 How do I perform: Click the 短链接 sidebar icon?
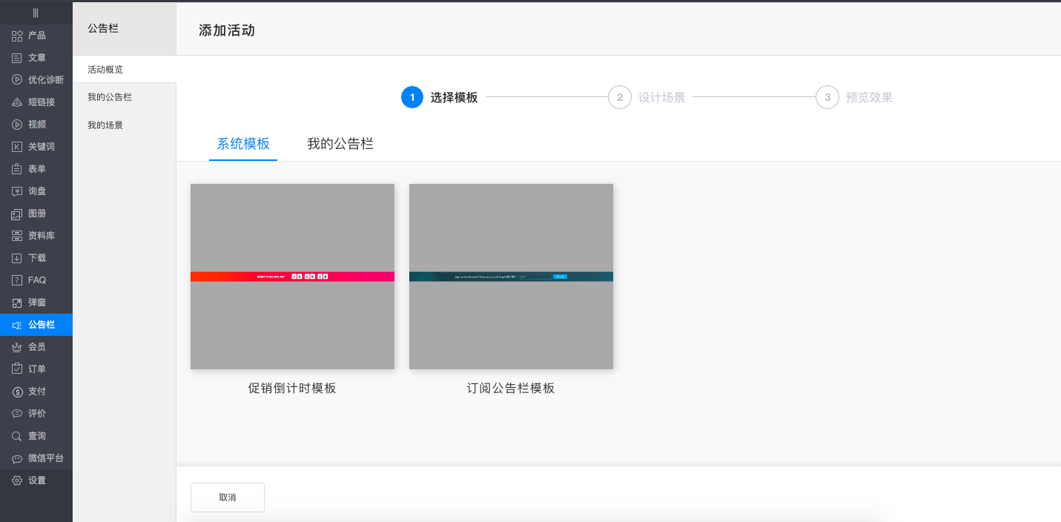pyautogui.click(x=16, y=102)
